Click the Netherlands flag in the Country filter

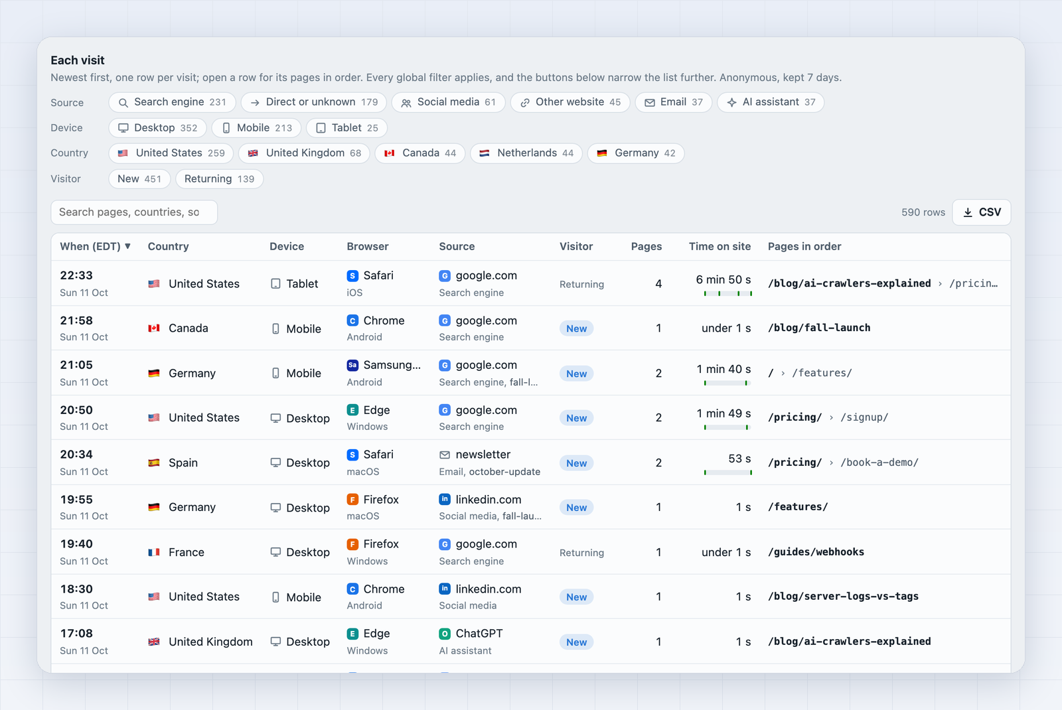click(x=485, y=153)
